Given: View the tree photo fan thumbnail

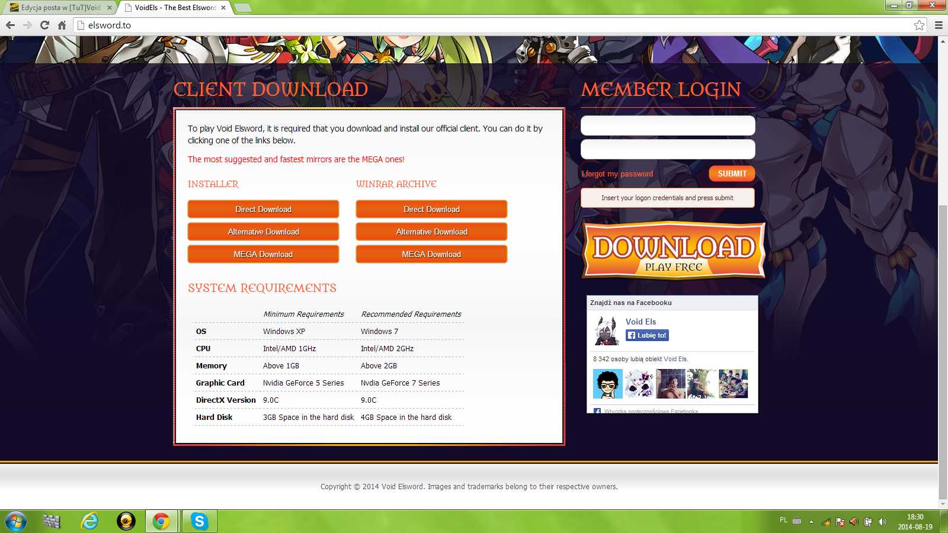Looking at the screenshot, I should pos(702,384).
